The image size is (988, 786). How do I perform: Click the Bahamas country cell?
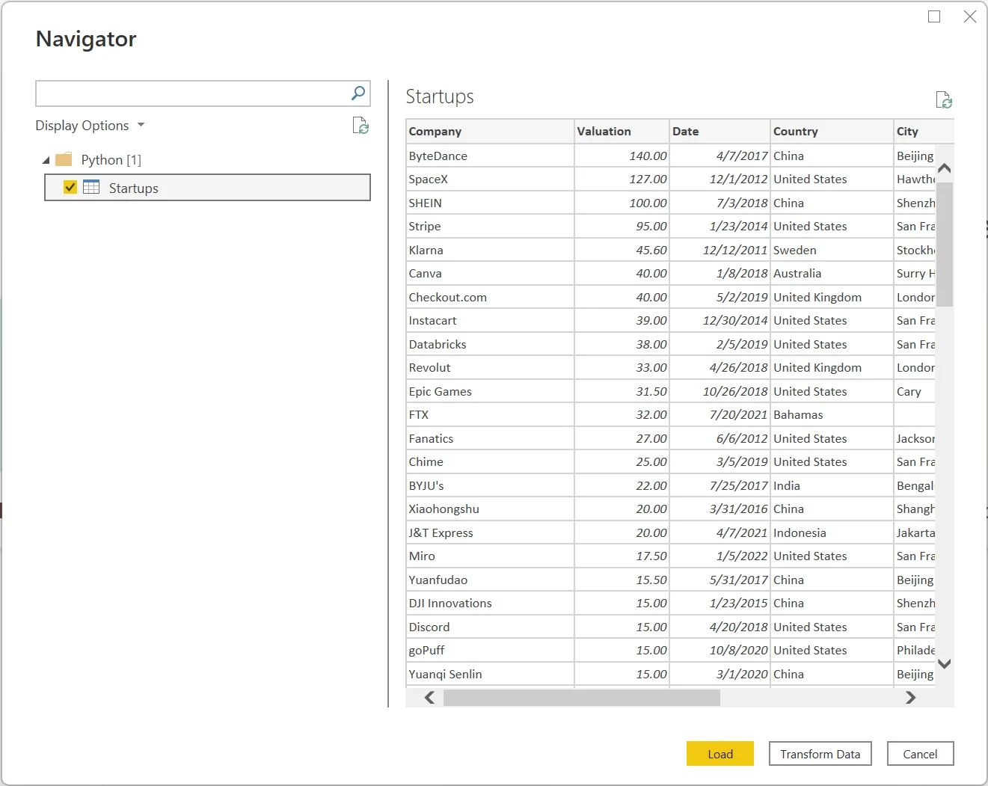coord(832,415)
